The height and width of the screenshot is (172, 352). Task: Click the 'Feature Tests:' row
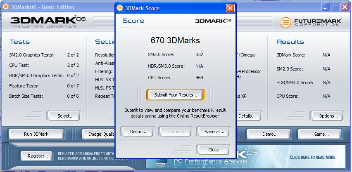click(x=44, y=86)
